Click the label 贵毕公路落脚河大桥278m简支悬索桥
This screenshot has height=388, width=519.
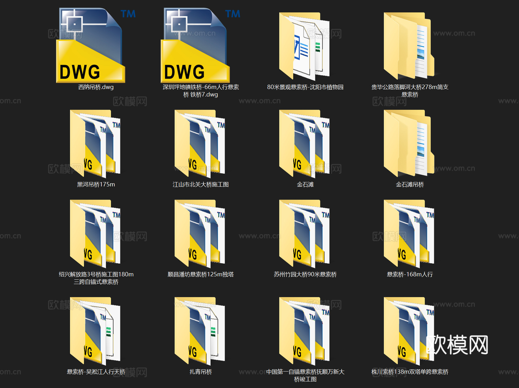pyautogui.click(x=410, y=91)
